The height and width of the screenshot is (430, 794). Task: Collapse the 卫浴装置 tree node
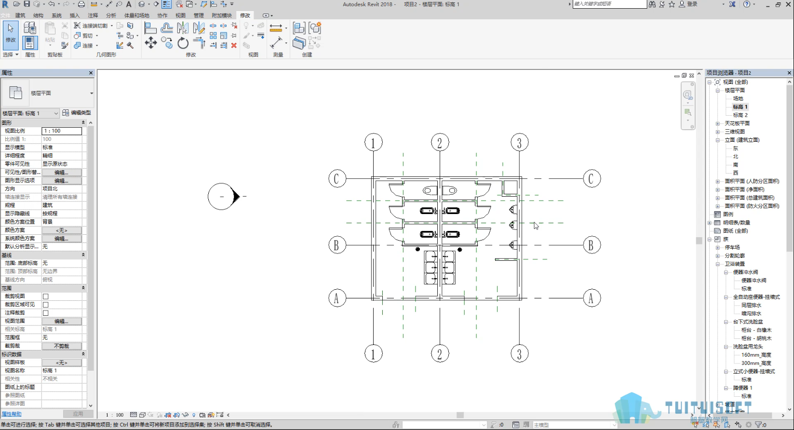click(718, 264)
